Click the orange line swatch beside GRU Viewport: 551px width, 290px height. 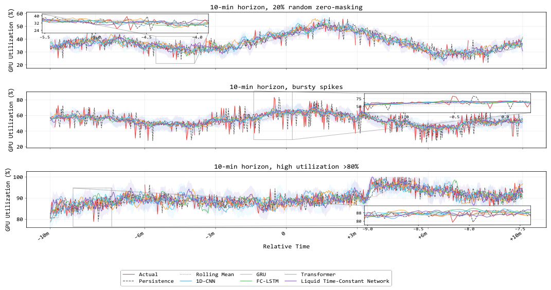pos(246,275)
